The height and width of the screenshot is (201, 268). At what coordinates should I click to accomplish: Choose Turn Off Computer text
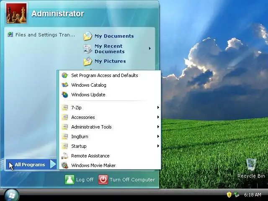(132, 180)
